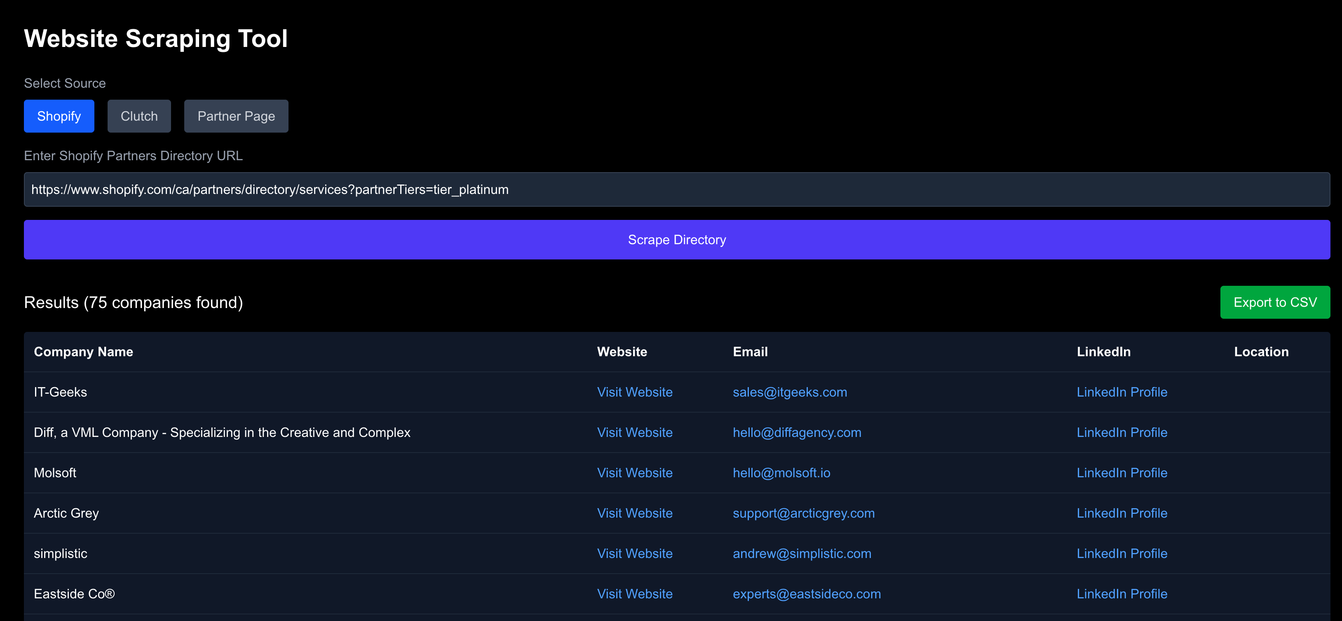Email sales@itgeeks.com
The image size is (1342, 621).
790,392
